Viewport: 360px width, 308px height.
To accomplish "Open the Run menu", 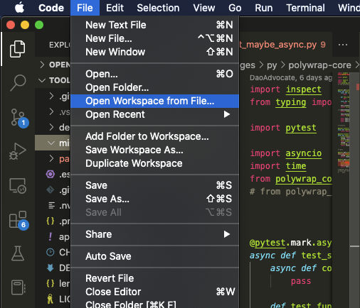I will click(x=264, y=8).
